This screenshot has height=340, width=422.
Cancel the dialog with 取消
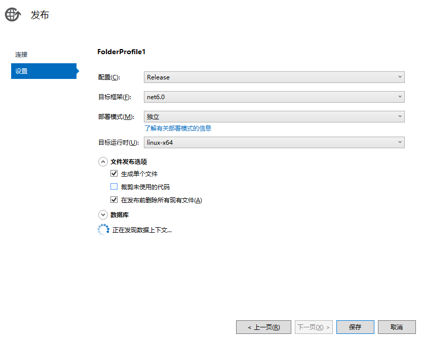click(x=397, y=327)
